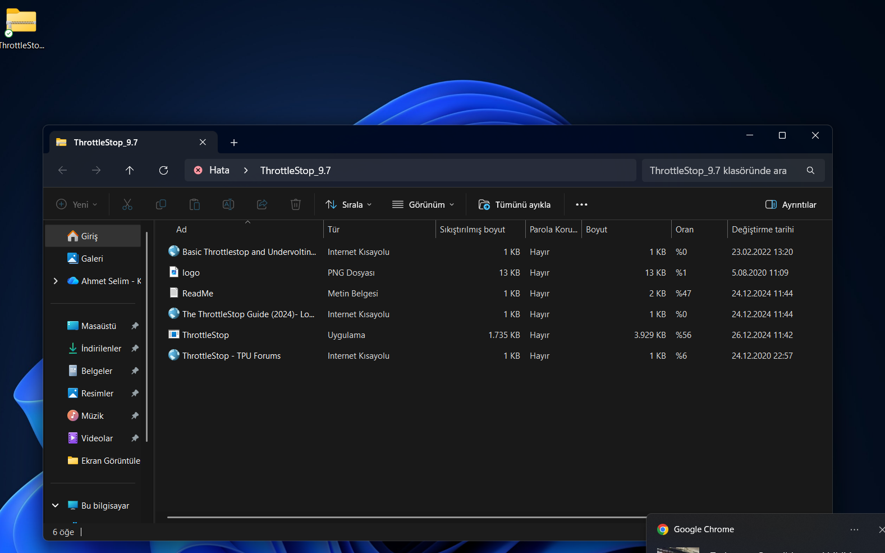The width and height of the screenshot is (885, 553).
Task: Open the ThrottleStop zip icon on desktop
Action: coord(21,22)
